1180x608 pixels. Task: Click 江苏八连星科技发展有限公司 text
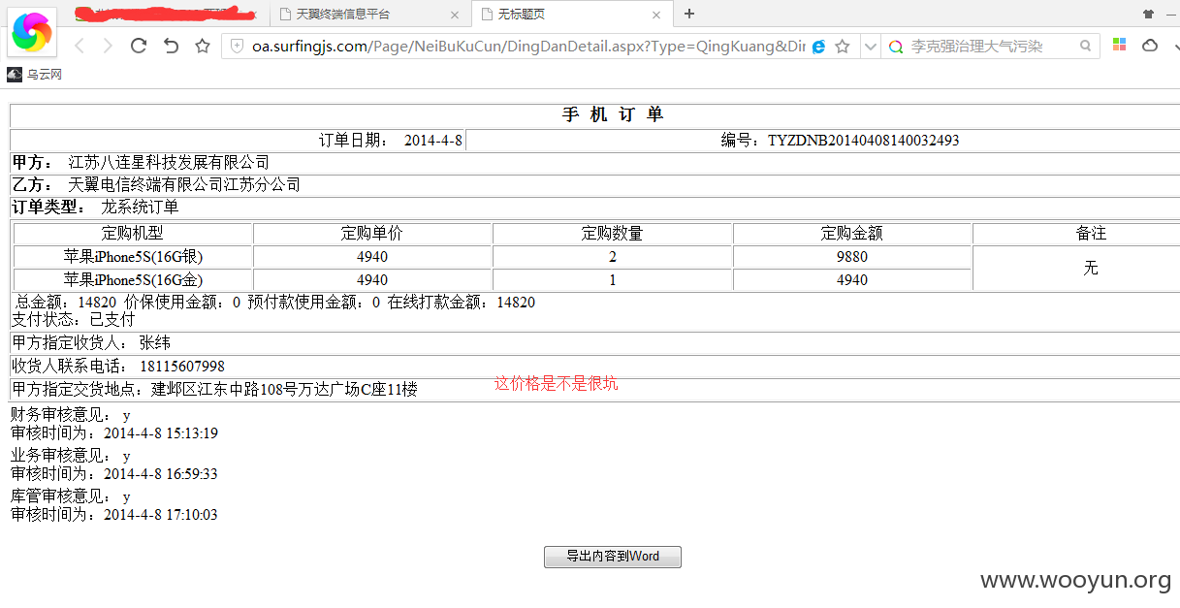pos(169,162)
